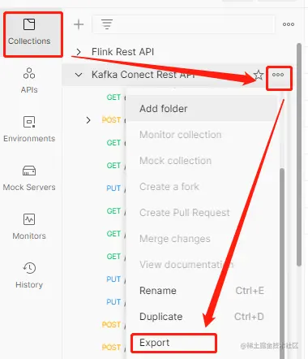Click the filter icon in search field
This screenshot has width=308, height=359.
pyautogui.click(x=107, y=24)
